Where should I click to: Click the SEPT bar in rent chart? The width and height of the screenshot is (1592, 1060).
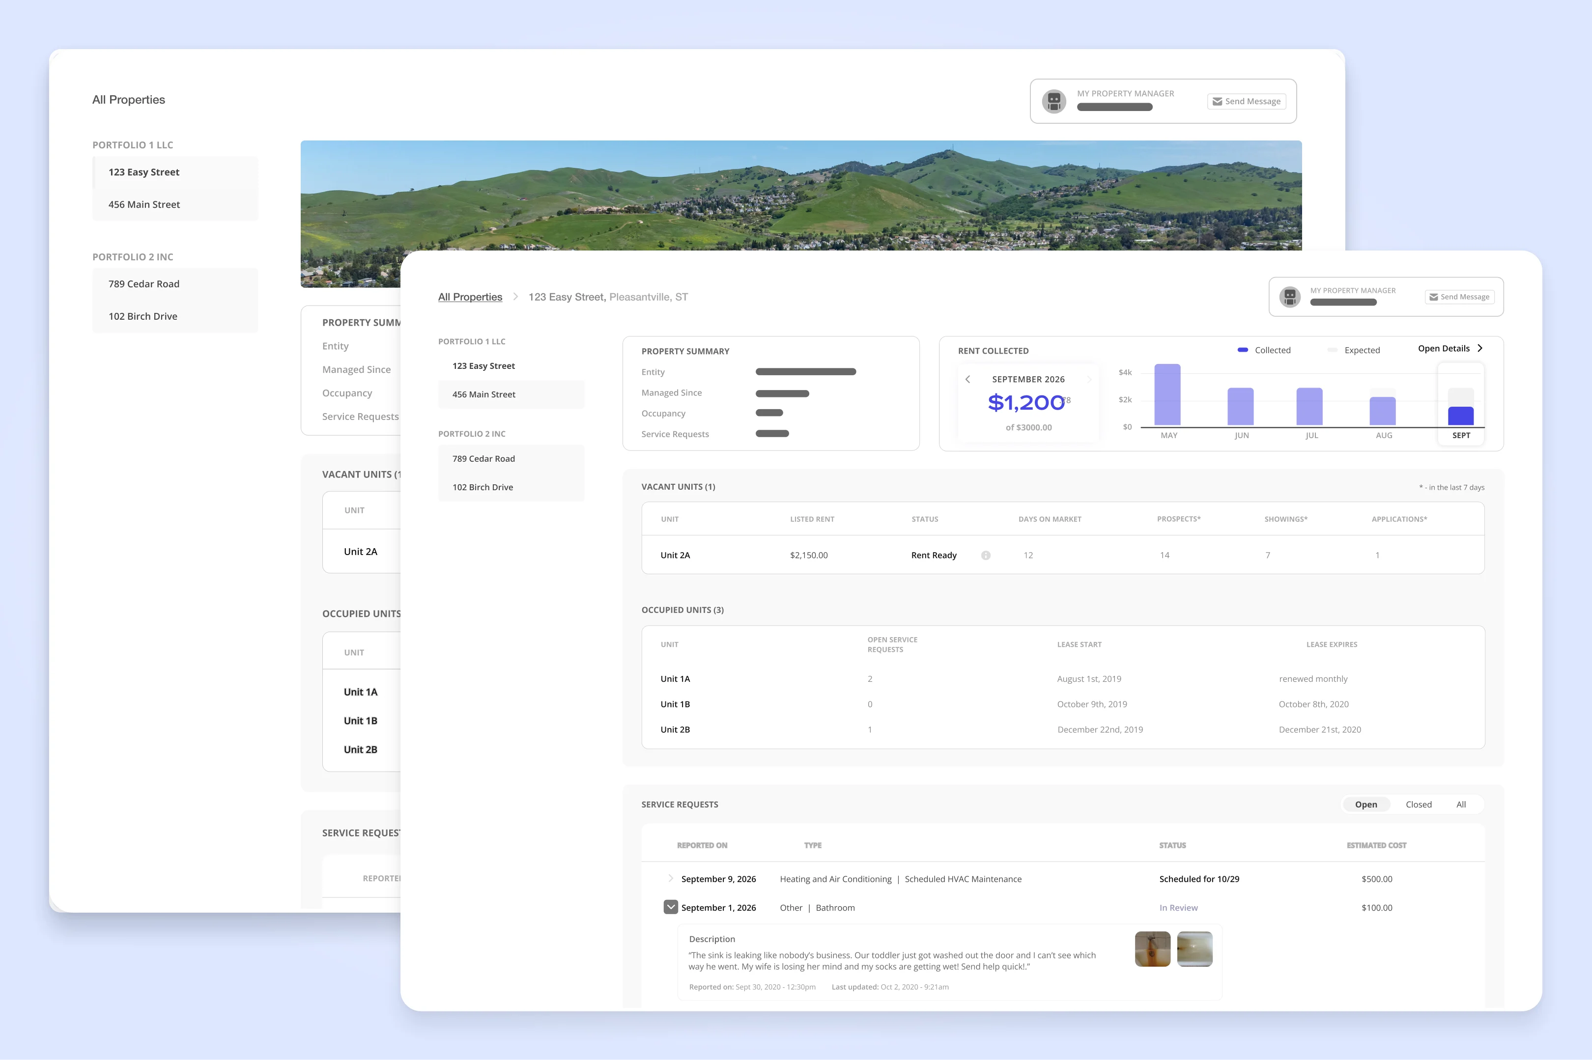point(1461,416)
